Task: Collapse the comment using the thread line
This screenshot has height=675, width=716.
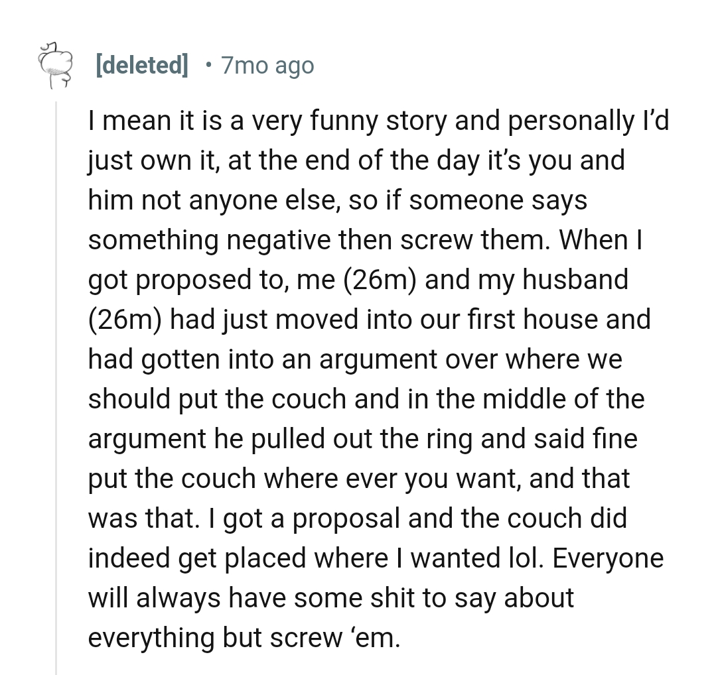Action: tap(57, 385)
